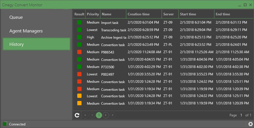254x128 pixels.
Task: Click creation time '1/31/2020 4:02:29 PM'
Action: 144,67
